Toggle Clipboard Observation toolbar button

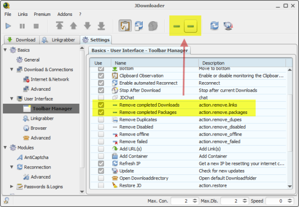125,25
